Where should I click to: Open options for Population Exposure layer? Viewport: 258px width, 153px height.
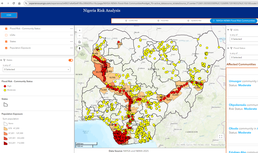pos(72,48)
